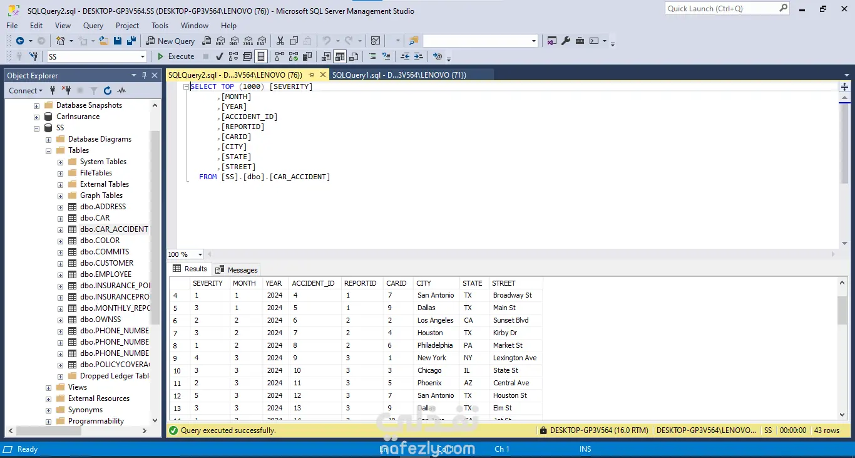Open the Query menu

[x=93, y=26]
